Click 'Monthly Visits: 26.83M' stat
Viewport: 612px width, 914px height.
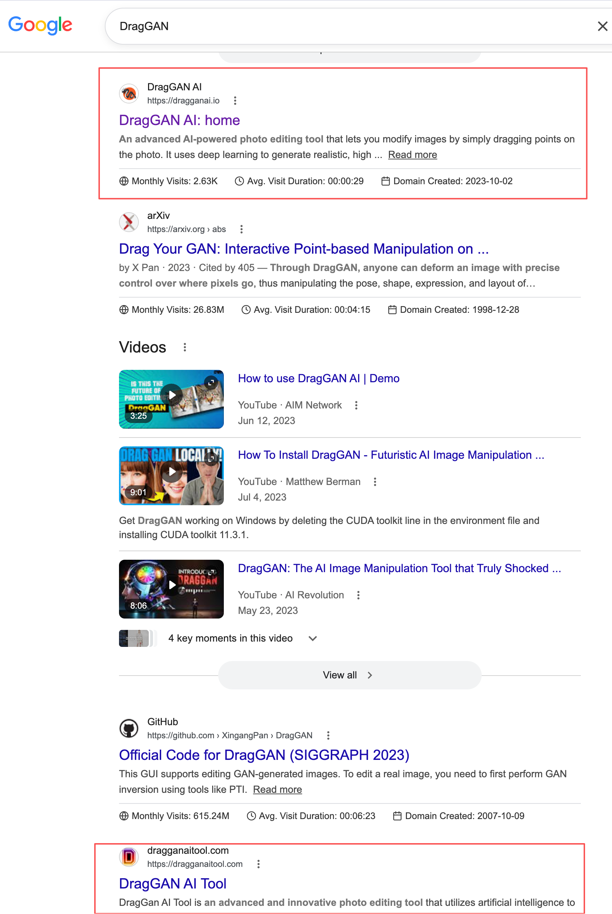click(x=172, y=310)
